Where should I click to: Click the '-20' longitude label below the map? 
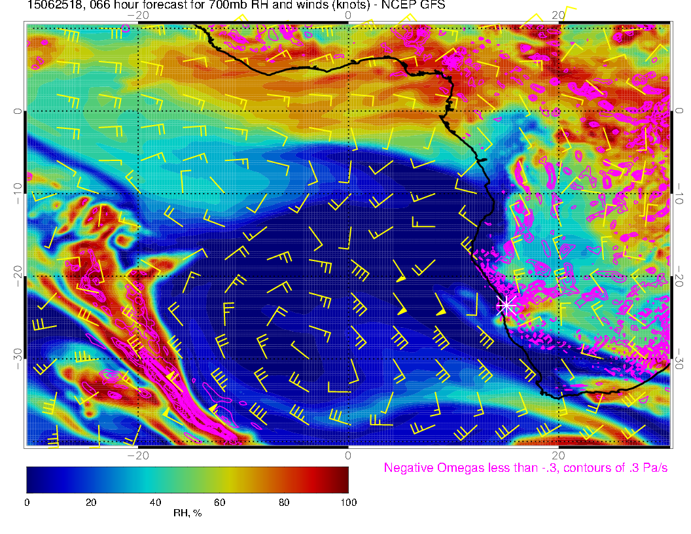[138, 455]
